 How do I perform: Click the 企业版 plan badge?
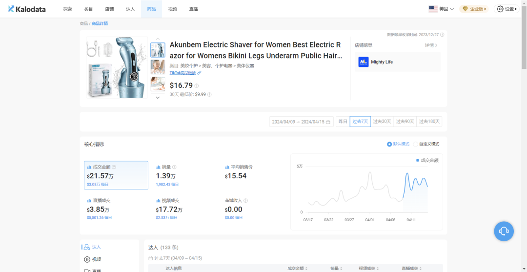click(x=474, y=9)
